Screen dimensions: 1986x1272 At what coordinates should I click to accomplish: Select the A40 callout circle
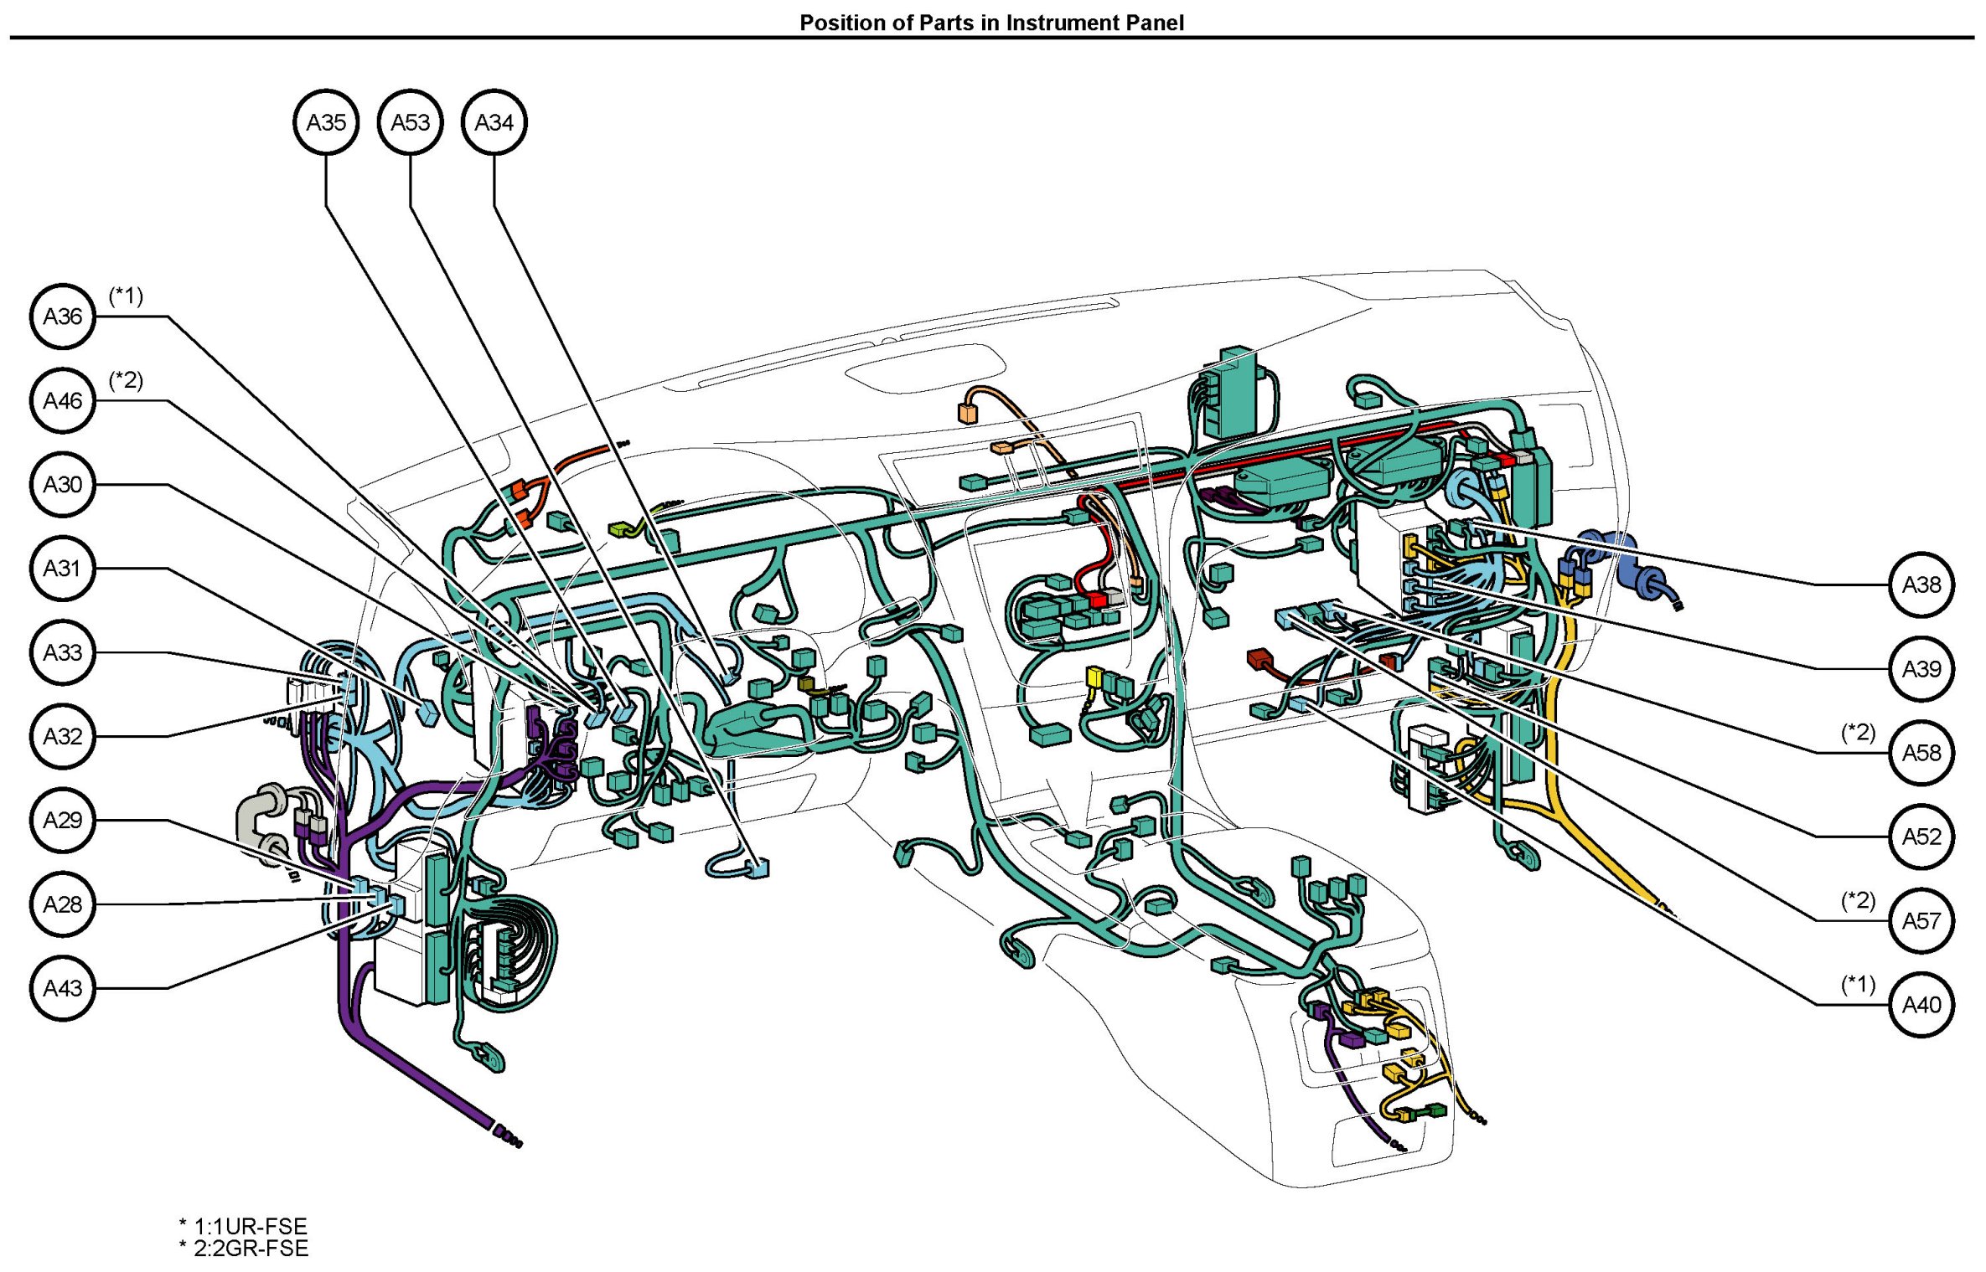click(x=1921, y=1004)
